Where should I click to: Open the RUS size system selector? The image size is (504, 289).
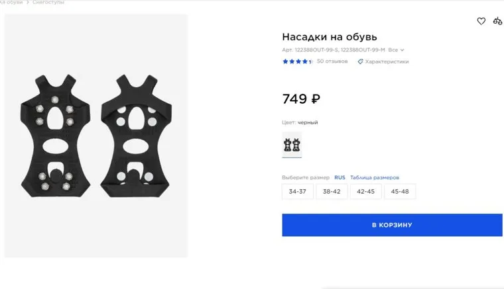(340, 177)
